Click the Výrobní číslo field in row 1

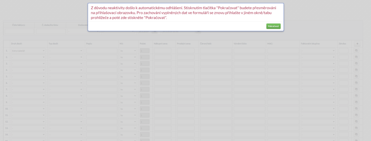pos(250,51)
